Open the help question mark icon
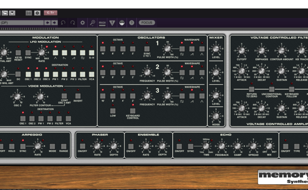 (131, 23)
